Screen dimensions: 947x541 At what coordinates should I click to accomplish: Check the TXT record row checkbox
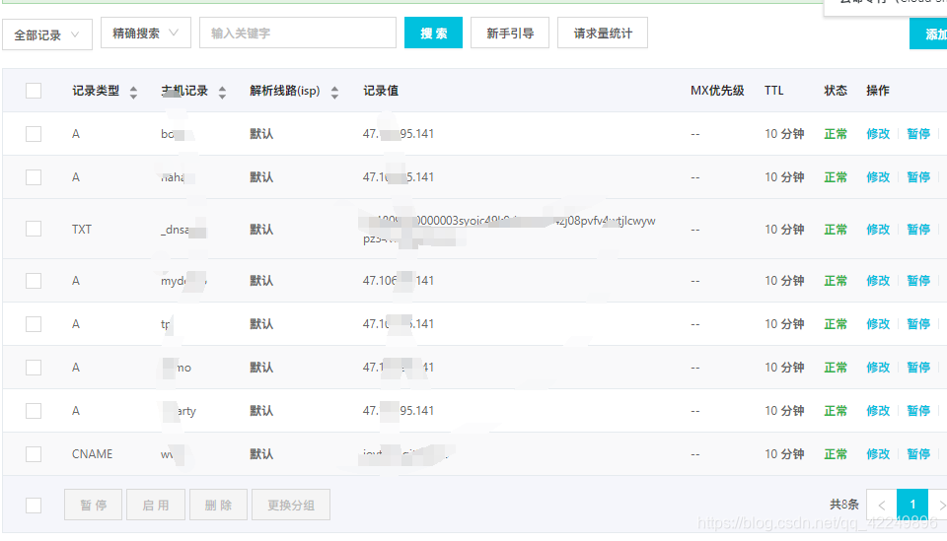(x=34, y=229)
